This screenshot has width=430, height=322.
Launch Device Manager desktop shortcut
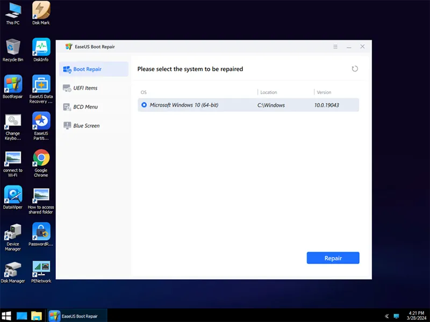pyautogui.click(x=12, y=237)
